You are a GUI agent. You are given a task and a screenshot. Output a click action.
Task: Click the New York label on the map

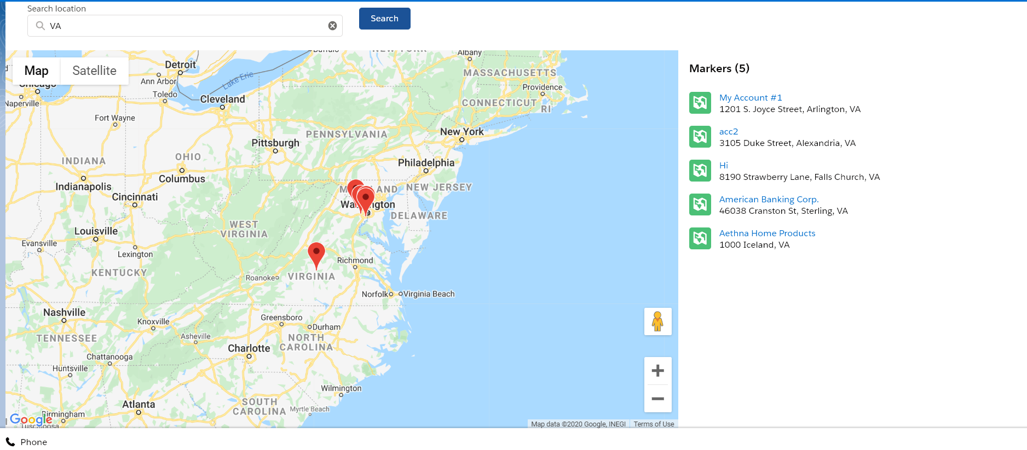pyautogui.click(x=462, y=132)
